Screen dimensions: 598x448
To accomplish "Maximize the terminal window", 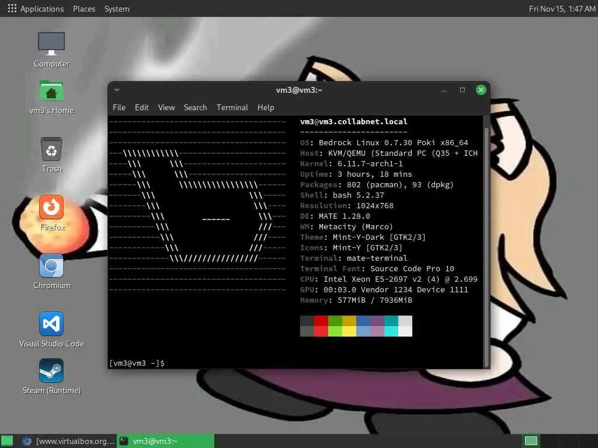I will pyautogui.click(x=463, y=90).
